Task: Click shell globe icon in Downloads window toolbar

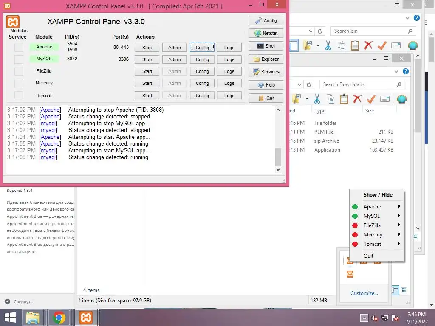Action: click(402, 99)
